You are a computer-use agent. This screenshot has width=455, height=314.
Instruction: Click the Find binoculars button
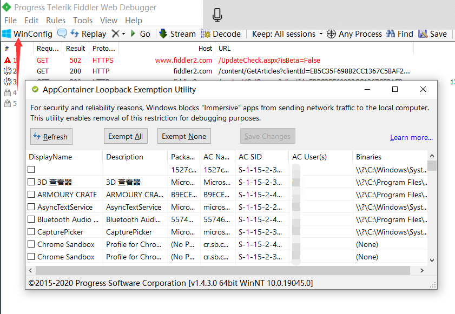[x=399, y=34]
